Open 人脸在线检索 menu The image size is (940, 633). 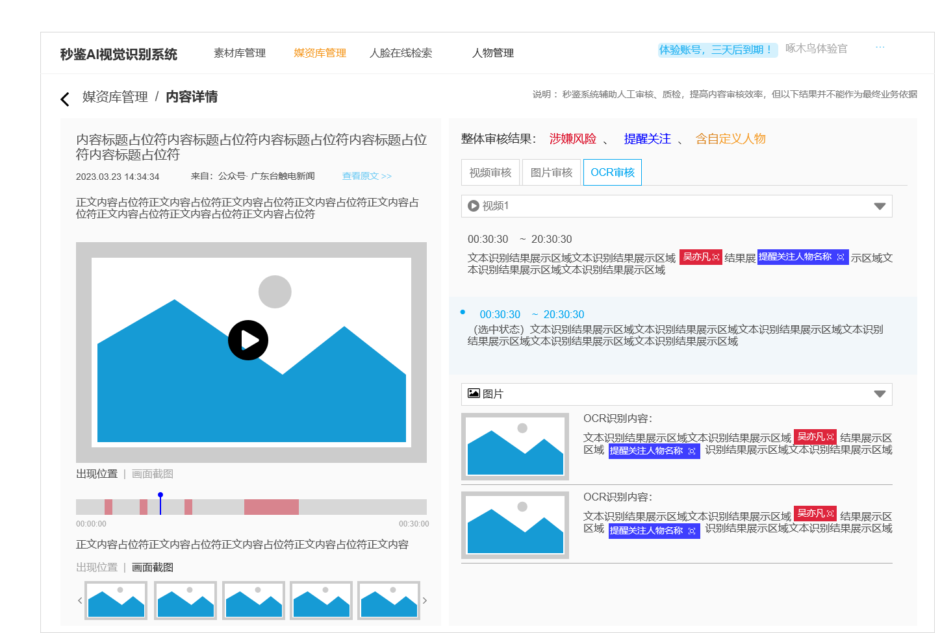401,53
